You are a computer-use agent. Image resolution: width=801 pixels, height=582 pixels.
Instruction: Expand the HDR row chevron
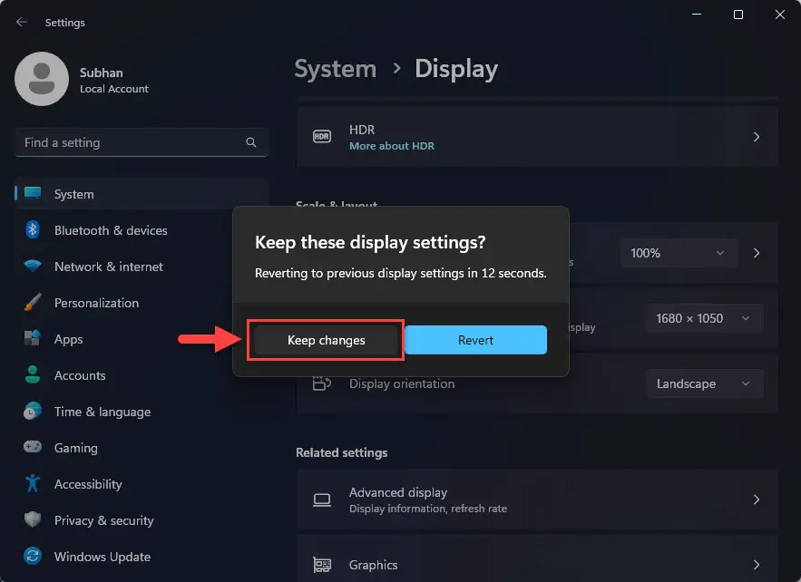[x=757, y=137]
